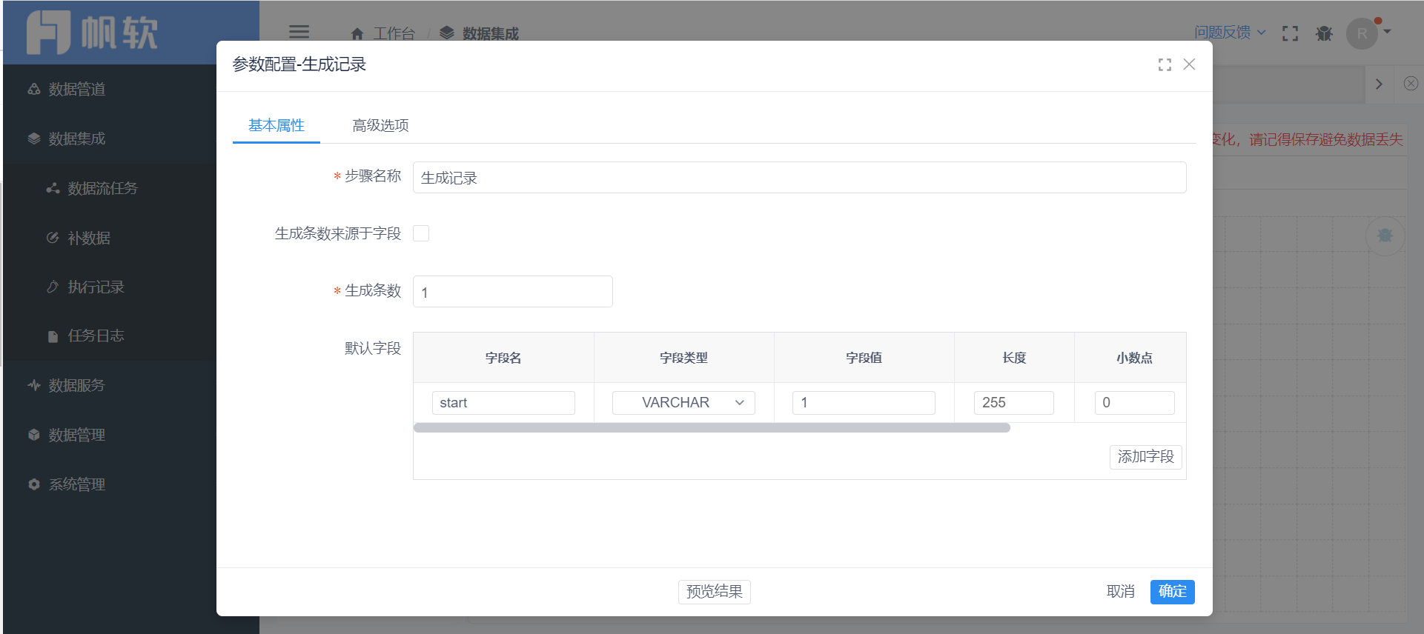
Task: Click 工作台 breadcrumb link
Action: pyautogui.click(x=394, y=33)
